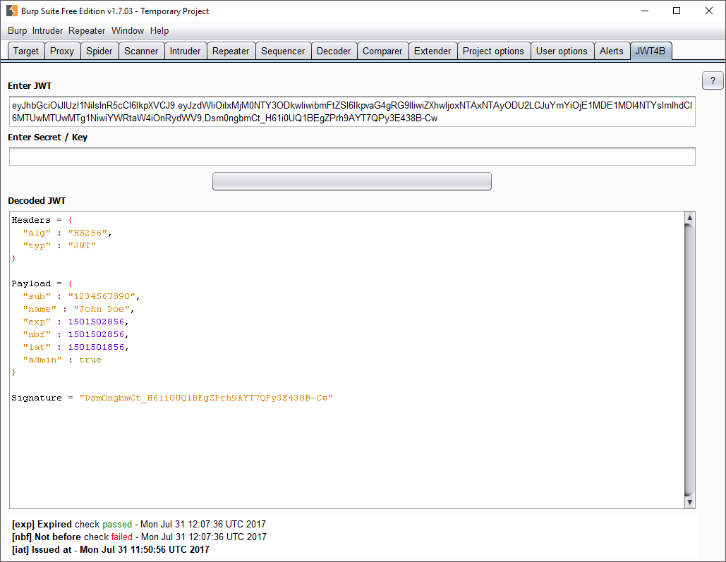Open the Window menu
This screenshot has width=726, height=562.
[x=127, y=30]
